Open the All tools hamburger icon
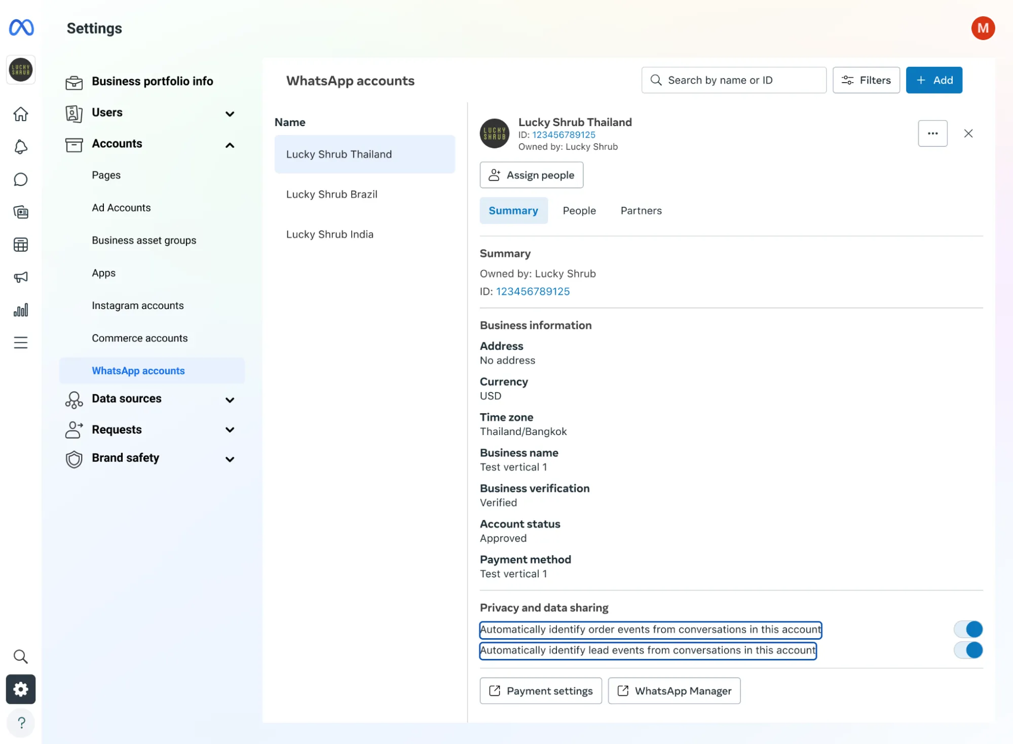 (x=21, y=342)
